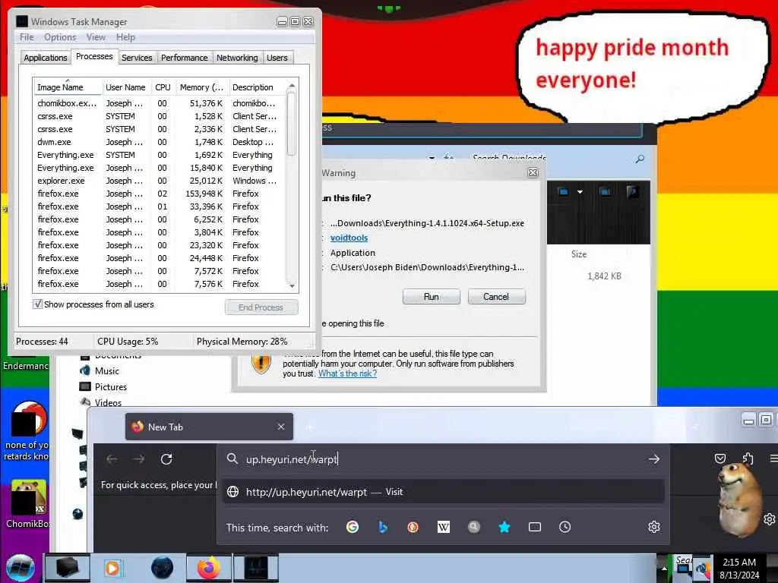Switch to Services tab
778x583 pixels.
[137, 58]
